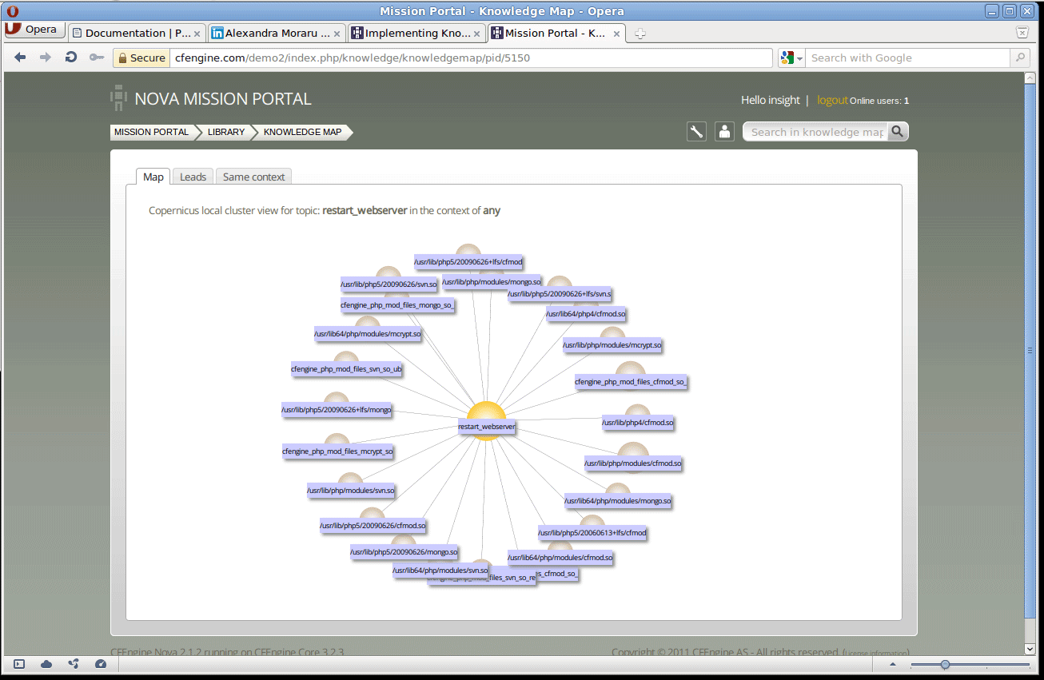Viewport: 1044px width, 680px height.
Task: Click the cfengine_php_mod_files_svn_so_ub node
Action: coord(346,369)
